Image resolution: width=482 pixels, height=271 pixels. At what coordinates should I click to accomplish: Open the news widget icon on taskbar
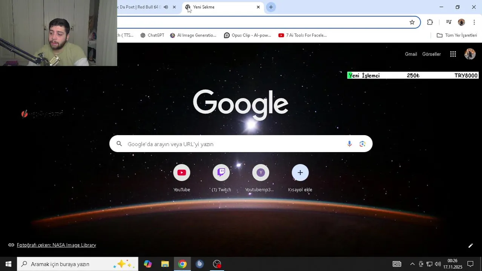397,264
